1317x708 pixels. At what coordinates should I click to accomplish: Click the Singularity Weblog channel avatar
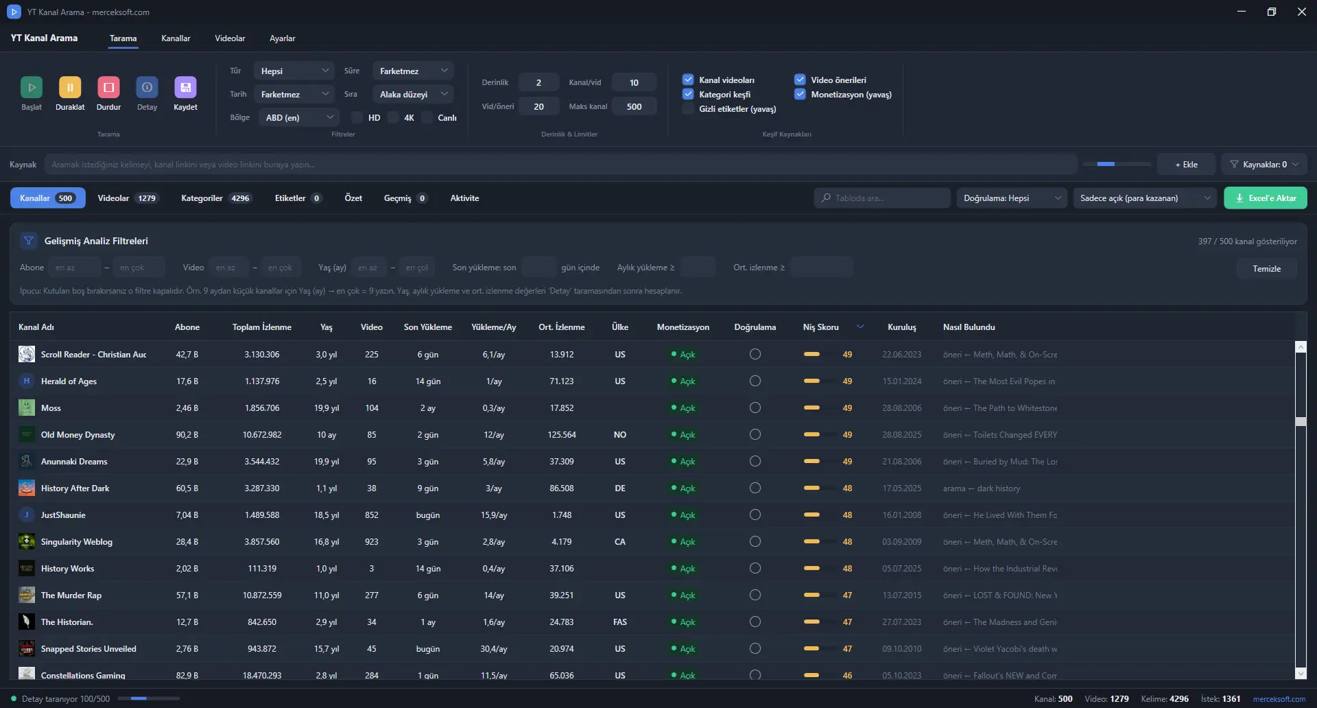pyautogui.click(x=27, y=542)
